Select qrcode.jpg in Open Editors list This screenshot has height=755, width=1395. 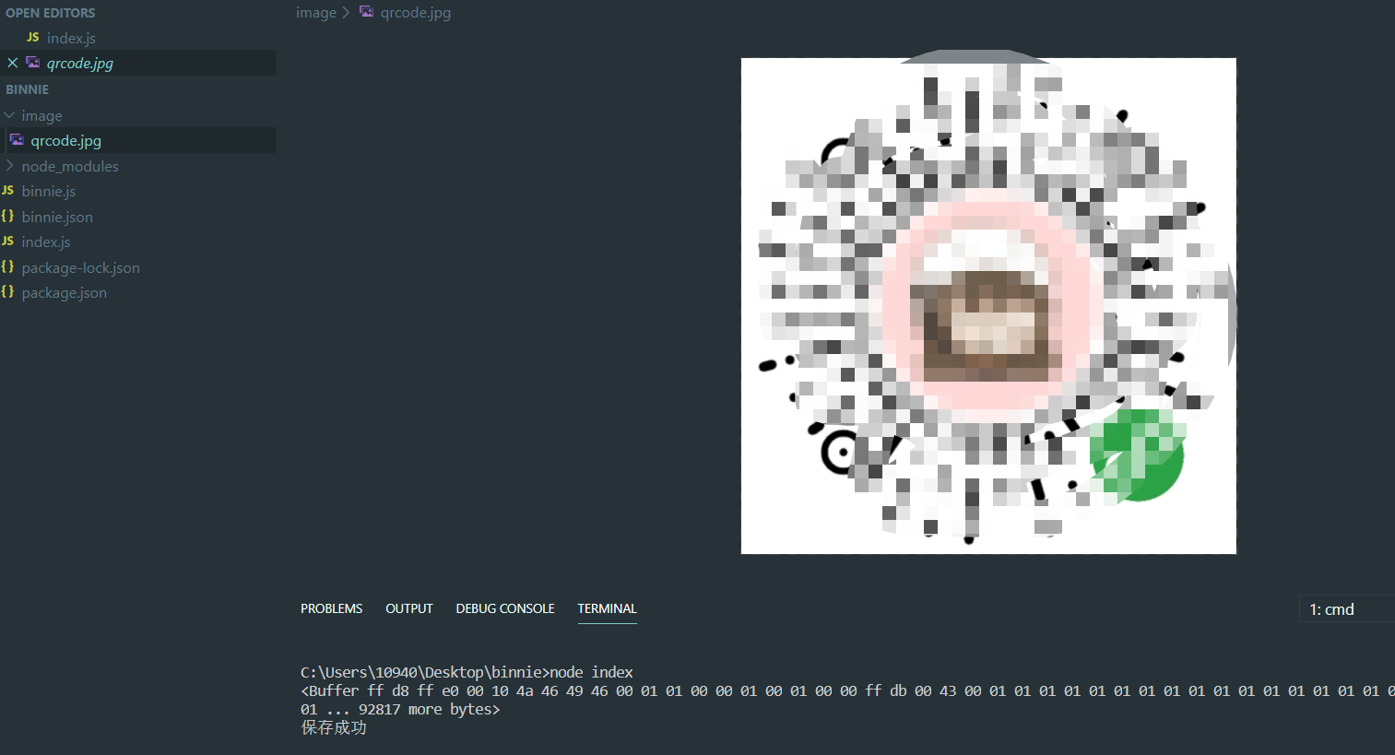(138, 63)
